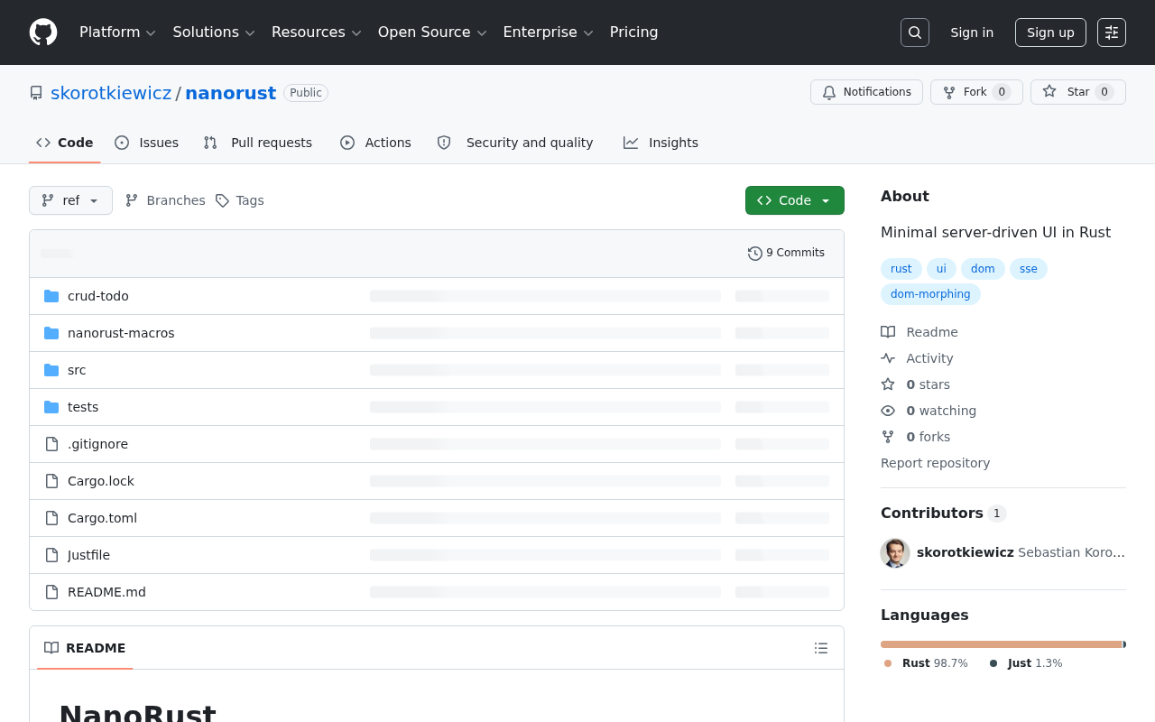Image resolution: width=1155 pixels, height=722 pixels.
Task: Click the src folder icon
Action: (51, 370)
